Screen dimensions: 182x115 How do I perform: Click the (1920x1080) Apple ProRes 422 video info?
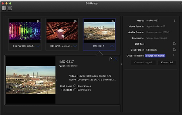point(94,76)
